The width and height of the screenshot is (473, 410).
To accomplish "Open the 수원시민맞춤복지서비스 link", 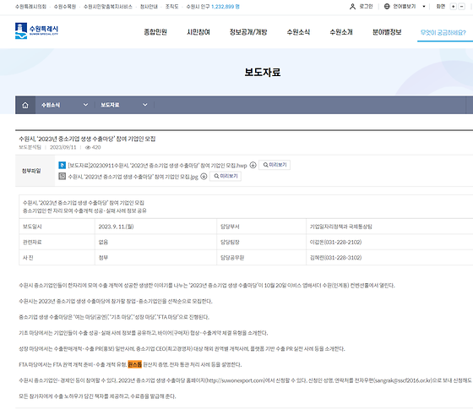I will (x=108, y=7).
